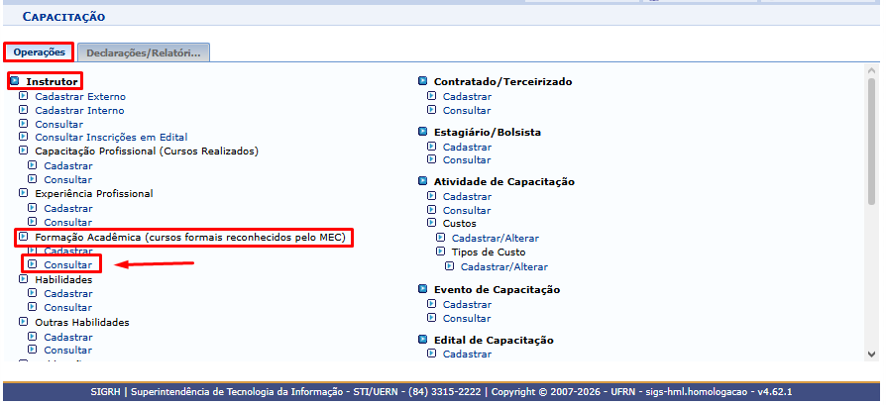886x405 pixels.
Task: Open Cadastrar under Outras Habilidades
Action: click(68, 338)
